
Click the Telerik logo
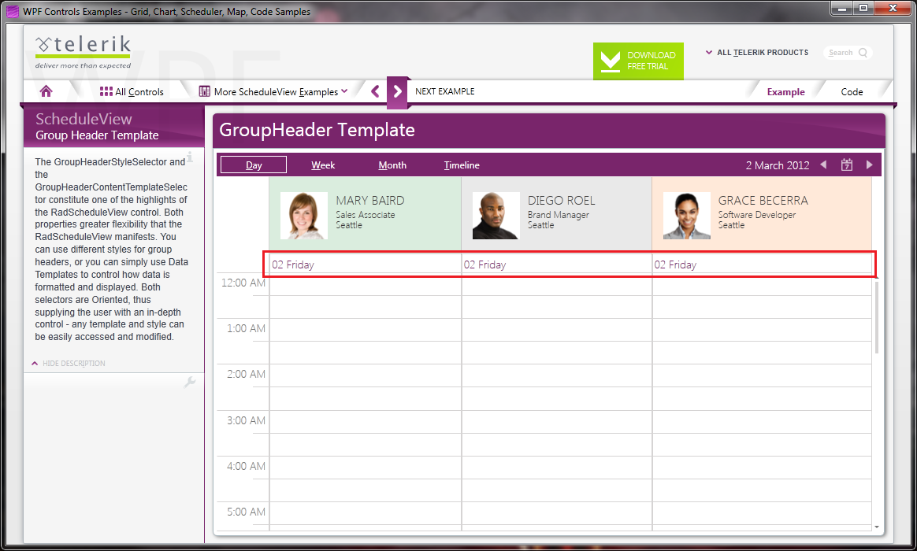coord(83,52)
